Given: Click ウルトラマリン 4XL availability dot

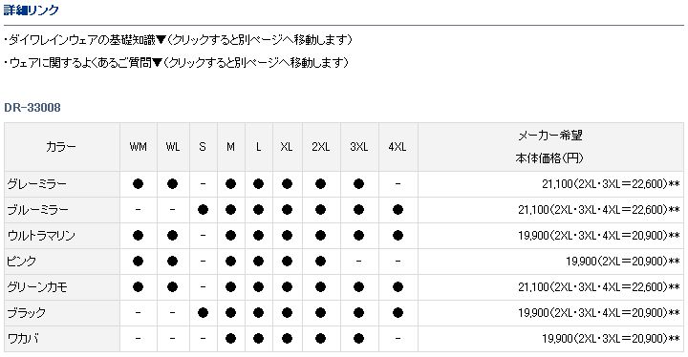Looking at the screenshot, I should [398, 236].
